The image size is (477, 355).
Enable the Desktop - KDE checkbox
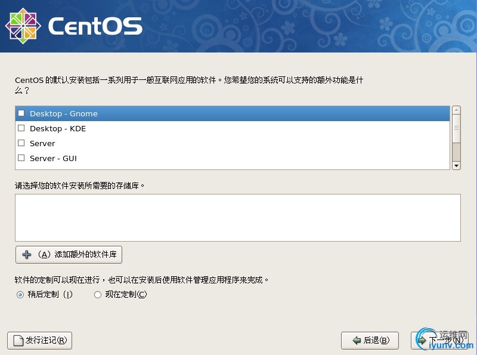click(x=21, y=128)
